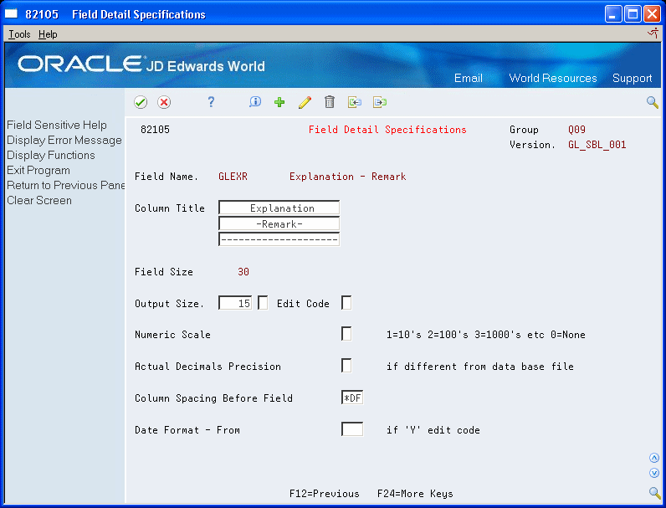Open the Help menu
666x508 pixels.
(x=48, y=34)
